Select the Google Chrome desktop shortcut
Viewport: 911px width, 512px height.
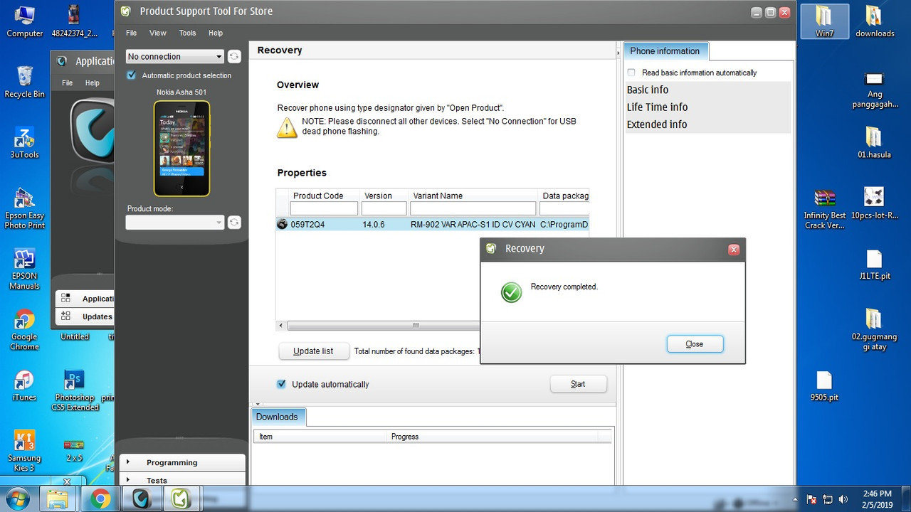pos(24,330)
